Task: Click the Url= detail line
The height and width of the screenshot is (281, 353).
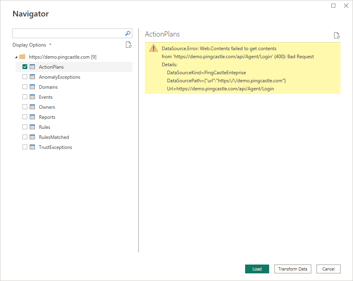Action: point(220,89)
